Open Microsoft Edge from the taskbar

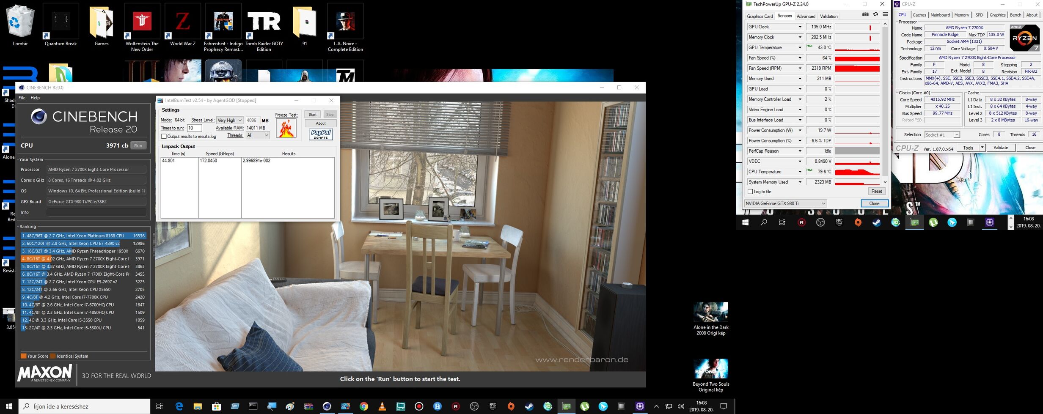pyautogui.click(x=179, y=406)
